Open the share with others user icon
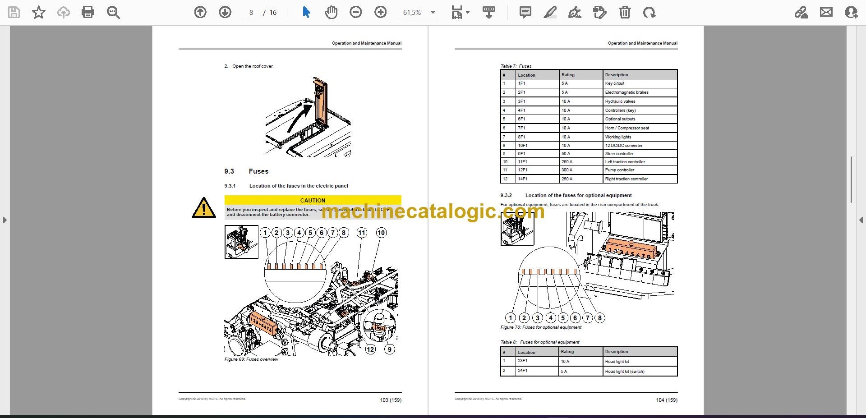The image size is (866, 418). pyautogui.click(x=851, y=13)
